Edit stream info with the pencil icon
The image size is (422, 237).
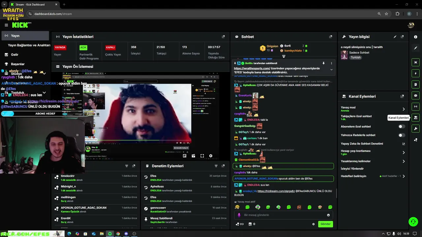[395, 37]
